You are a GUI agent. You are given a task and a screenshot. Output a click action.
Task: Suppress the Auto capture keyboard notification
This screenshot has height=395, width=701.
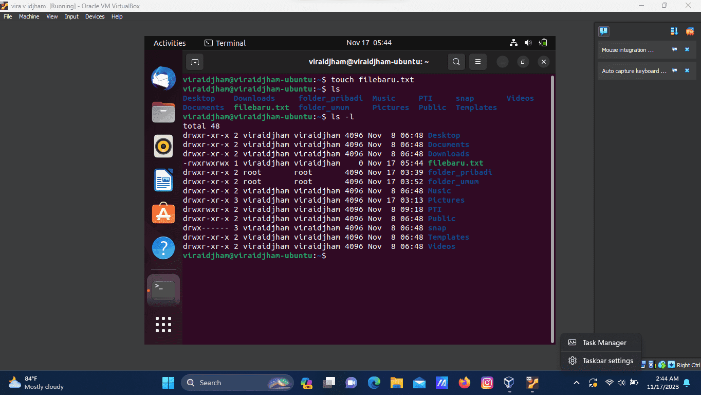[x=675, y=70]
